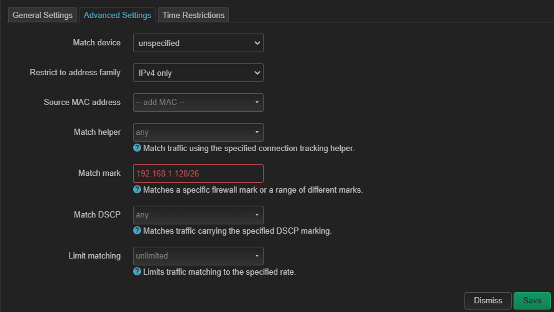Click the Save button
Image resolution: width=554 pixels, height=312 pixels.
(x=532, y=300)
